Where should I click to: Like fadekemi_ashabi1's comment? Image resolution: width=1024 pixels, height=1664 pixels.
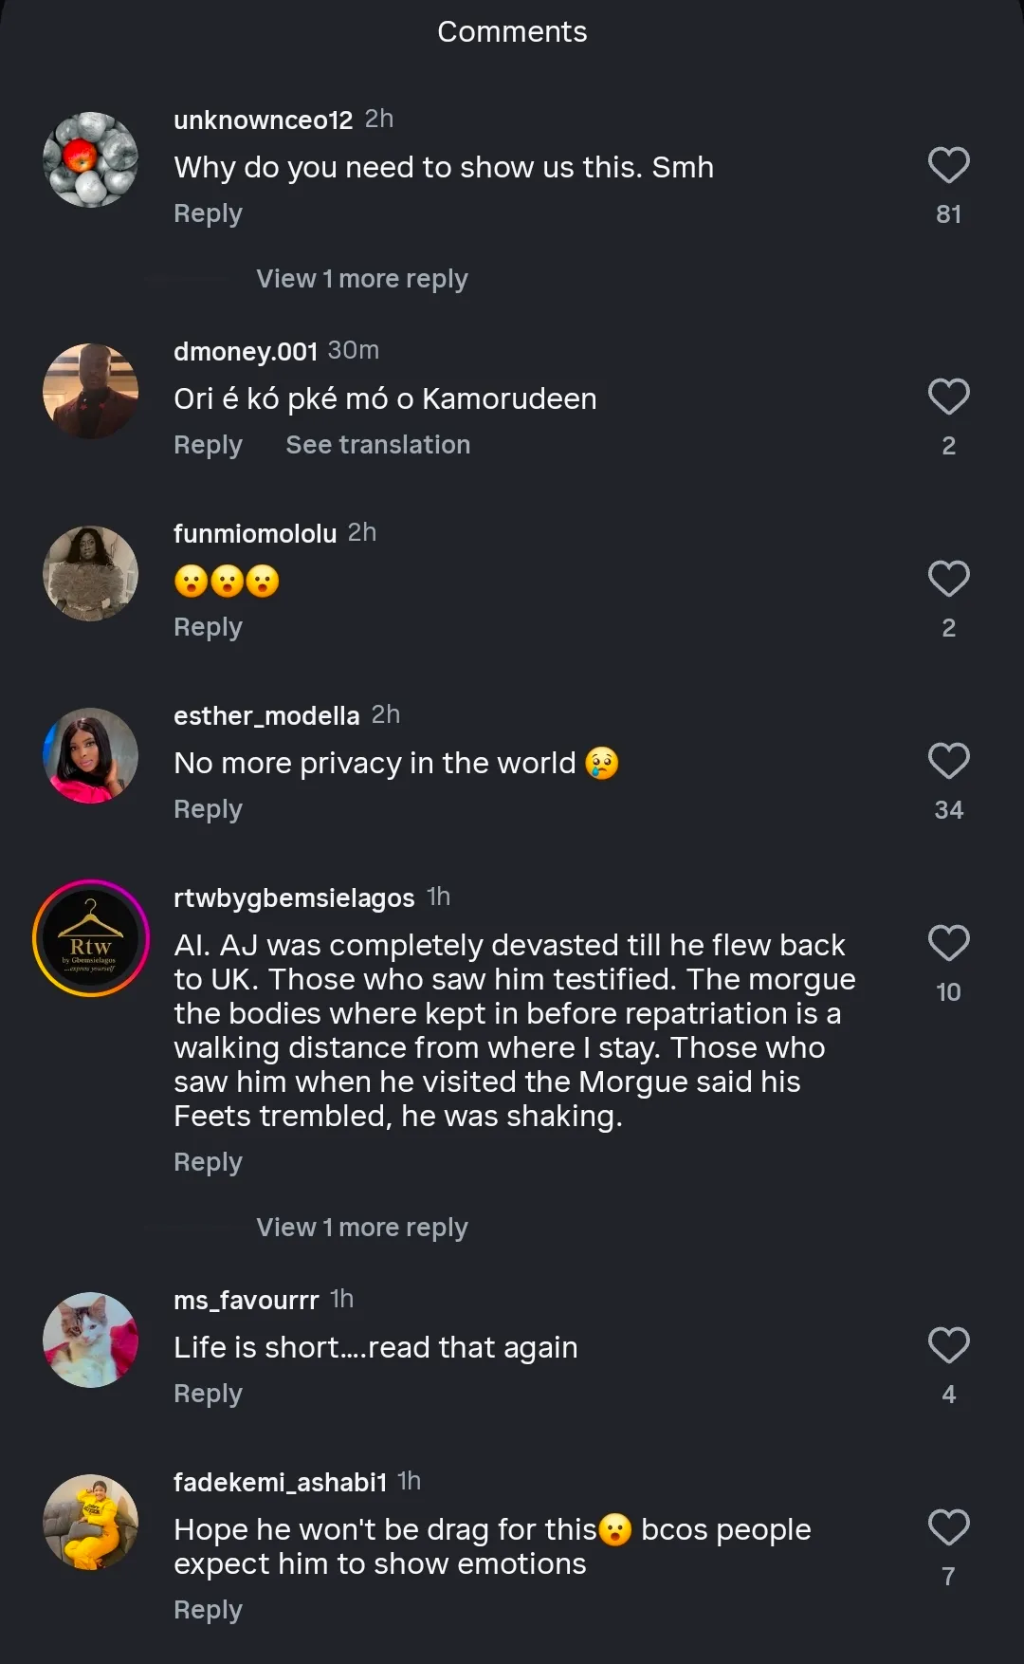948,1528
